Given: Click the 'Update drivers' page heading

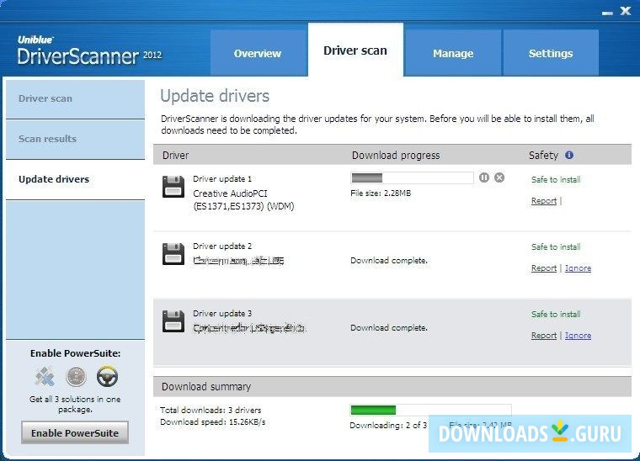Looking at the screenshot, I should 215,96.
